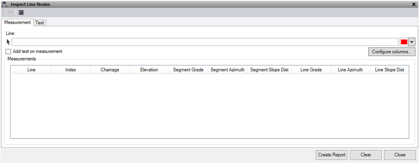Click the Create Report button

(332, 155)
